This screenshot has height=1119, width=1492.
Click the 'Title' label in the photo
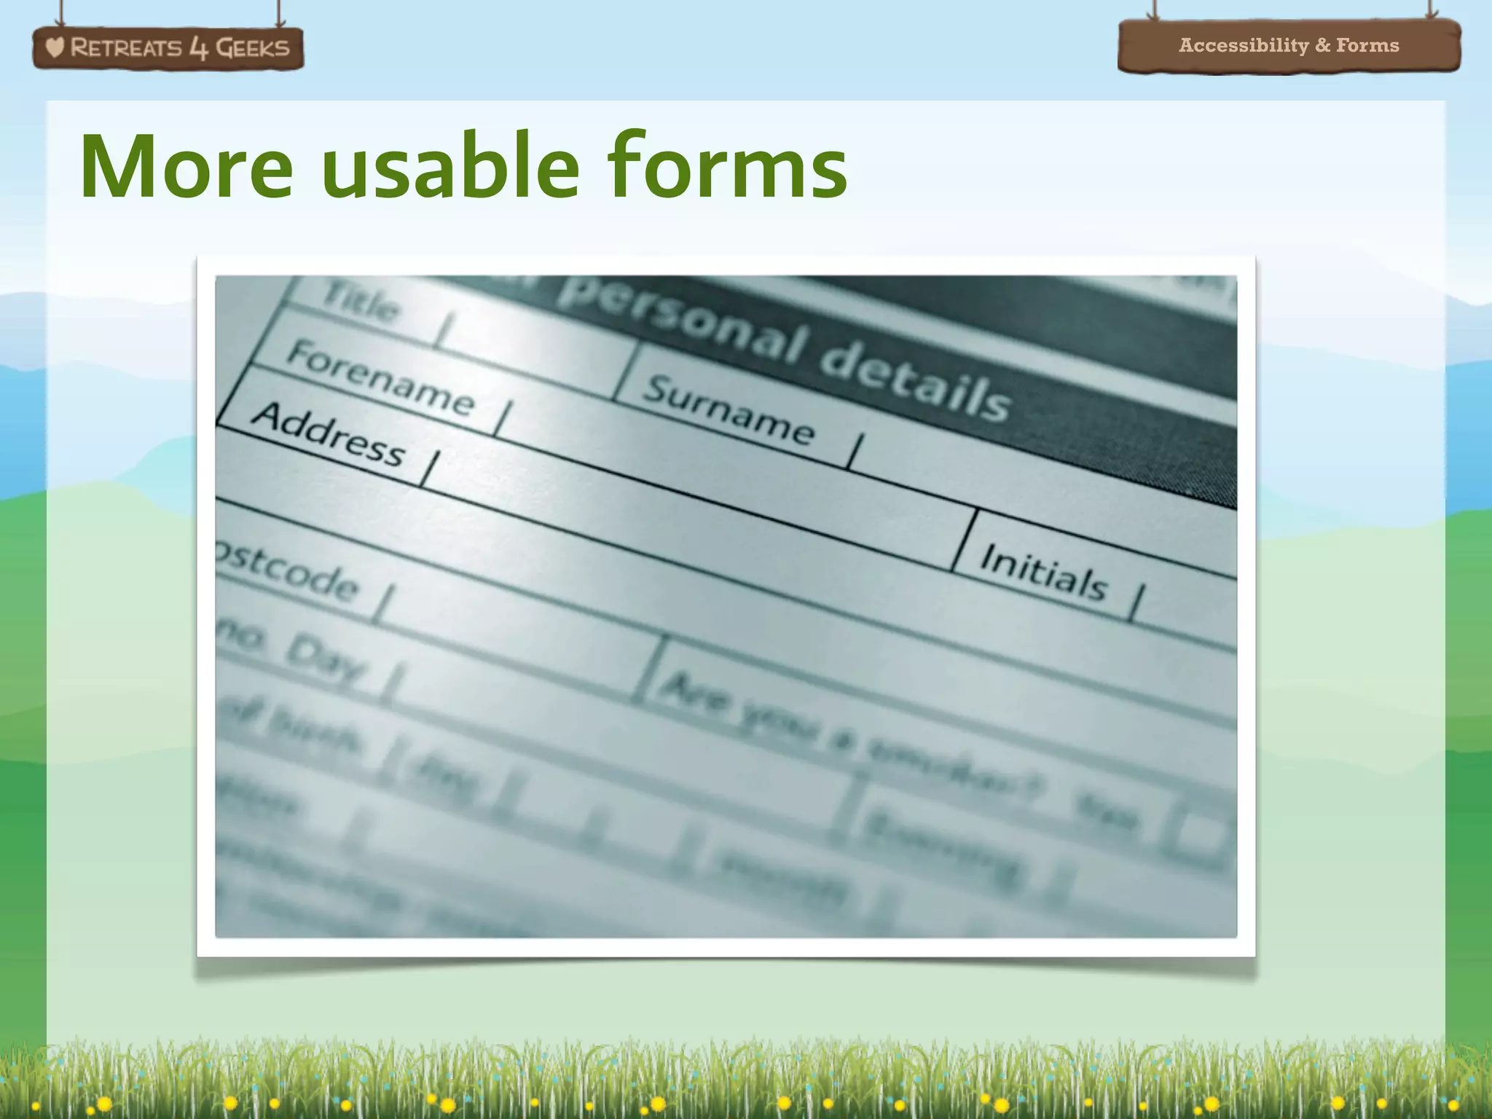click(x=362, y=301)
